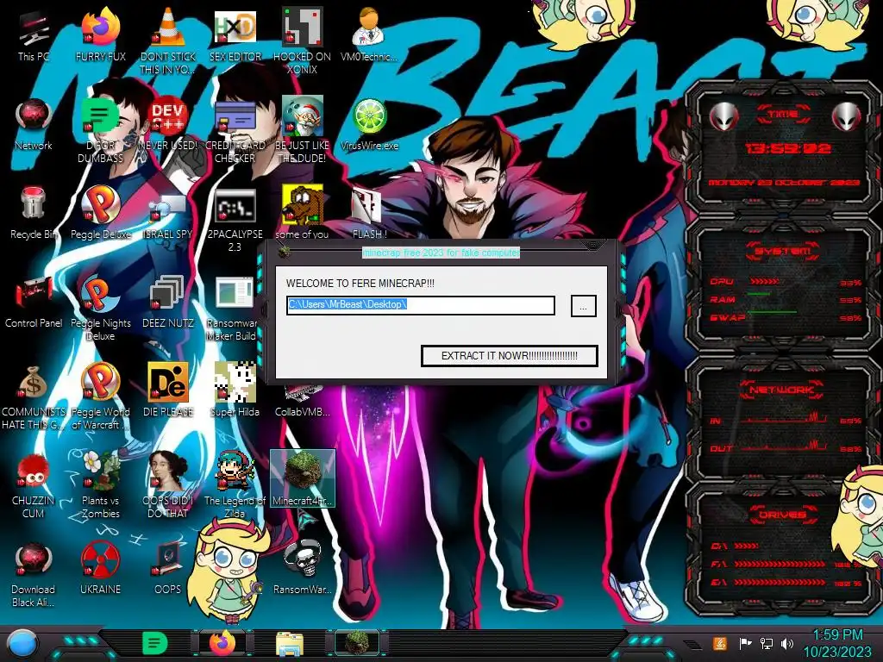Open the network tray icon
The image size is (883, 662).
pos(767,643)
